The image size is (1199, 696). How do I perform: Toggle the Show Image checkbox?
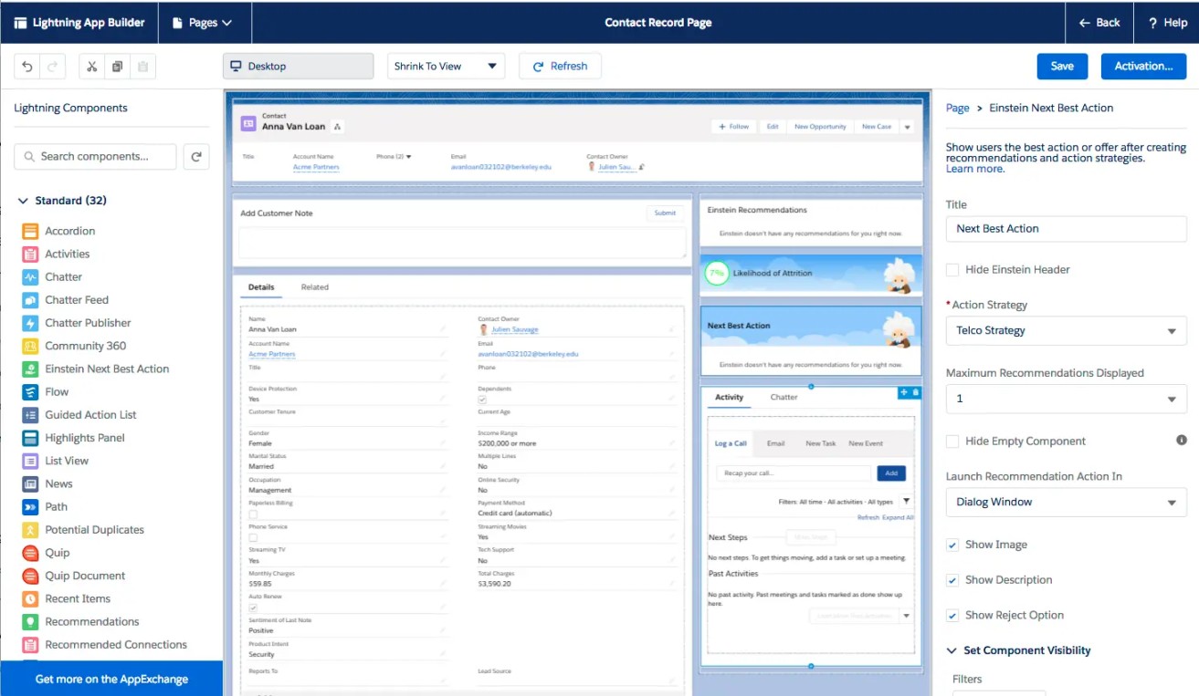(952, 545)
